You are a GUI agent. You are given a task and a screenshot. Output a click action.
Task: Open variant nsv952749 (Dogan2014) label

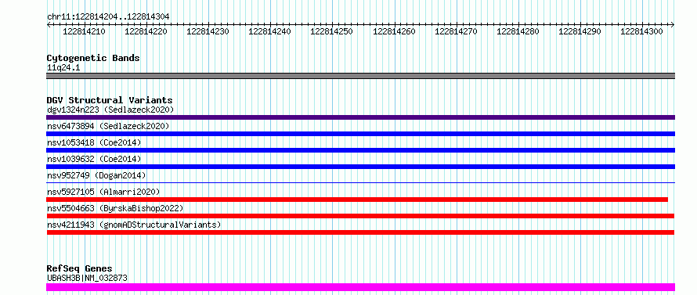[x=96, y=175]
